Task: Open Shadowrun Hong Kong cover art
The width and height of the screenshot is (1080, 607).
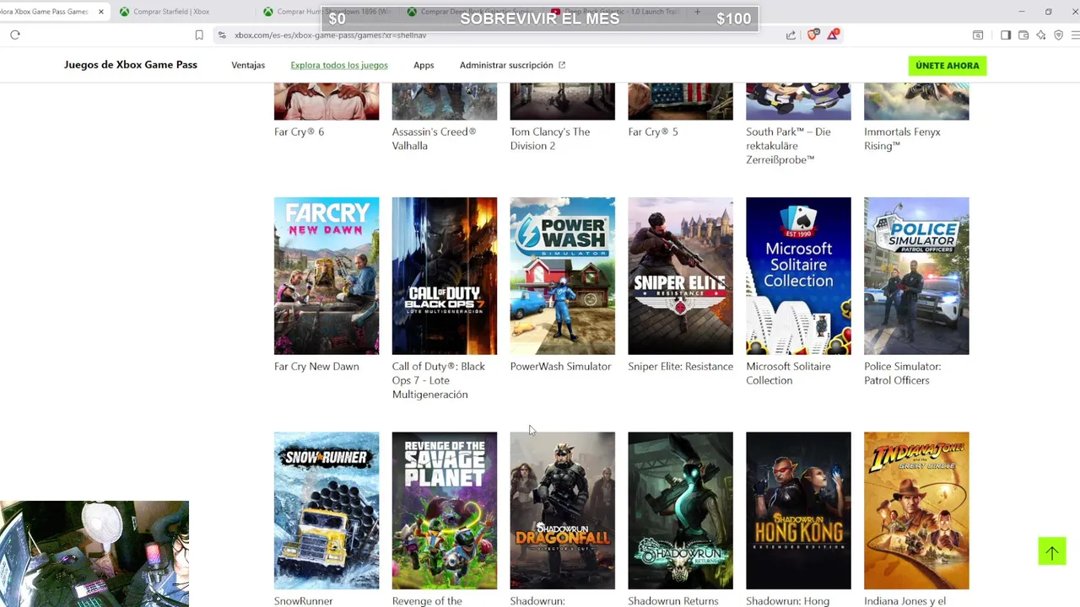Action: [798, 511]
